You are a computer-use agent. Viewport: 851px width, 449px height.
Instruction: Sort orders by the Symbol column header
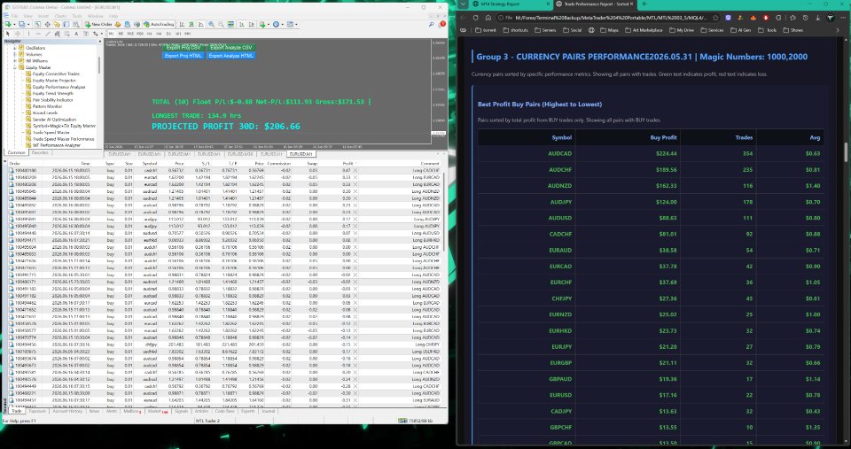point(150,163)
